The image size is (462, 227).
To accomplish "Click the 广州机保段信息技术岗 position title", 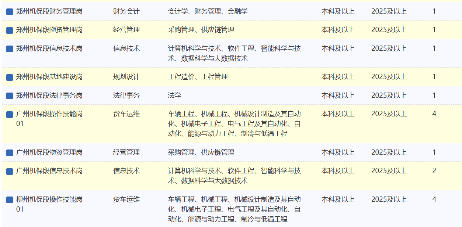I will (49, 171).
